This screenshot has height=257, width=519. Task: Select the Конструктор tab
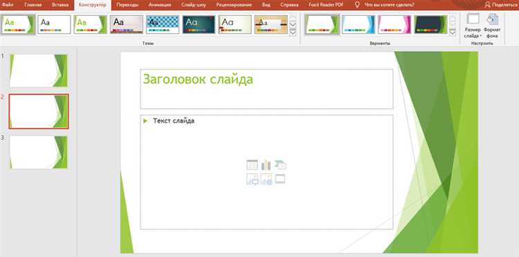[93, 5]
